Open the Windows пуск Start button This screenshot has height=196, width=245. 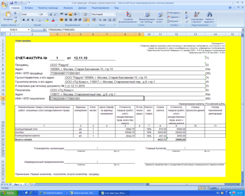(9, 193)
